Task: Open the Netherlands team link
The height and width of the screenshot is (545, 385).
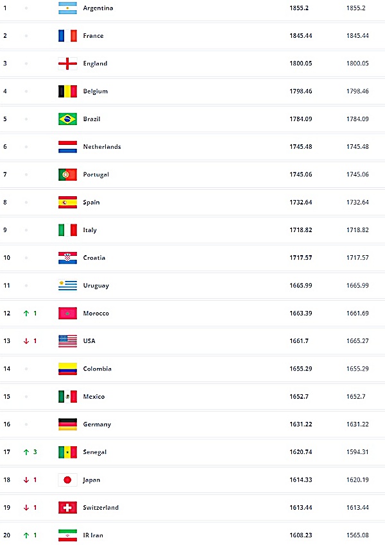Action: pyautogui.click(x=102, y=147)
